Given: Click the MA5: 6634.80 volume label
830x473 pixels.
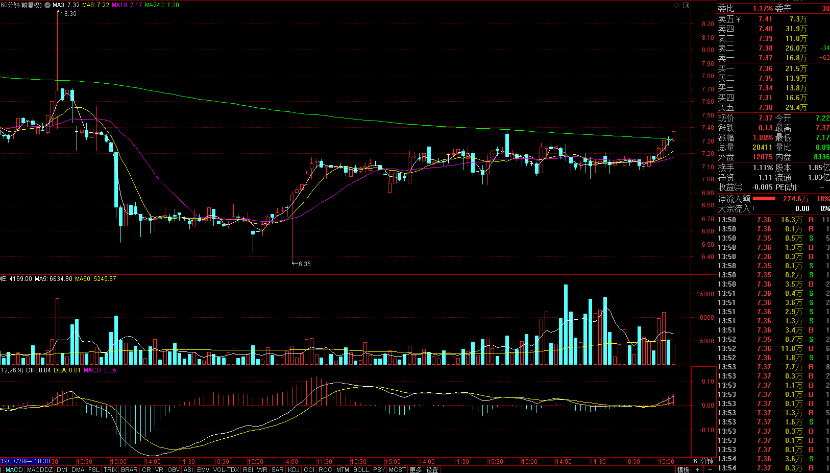Looking at the screenshot, I should coord(54,279).
